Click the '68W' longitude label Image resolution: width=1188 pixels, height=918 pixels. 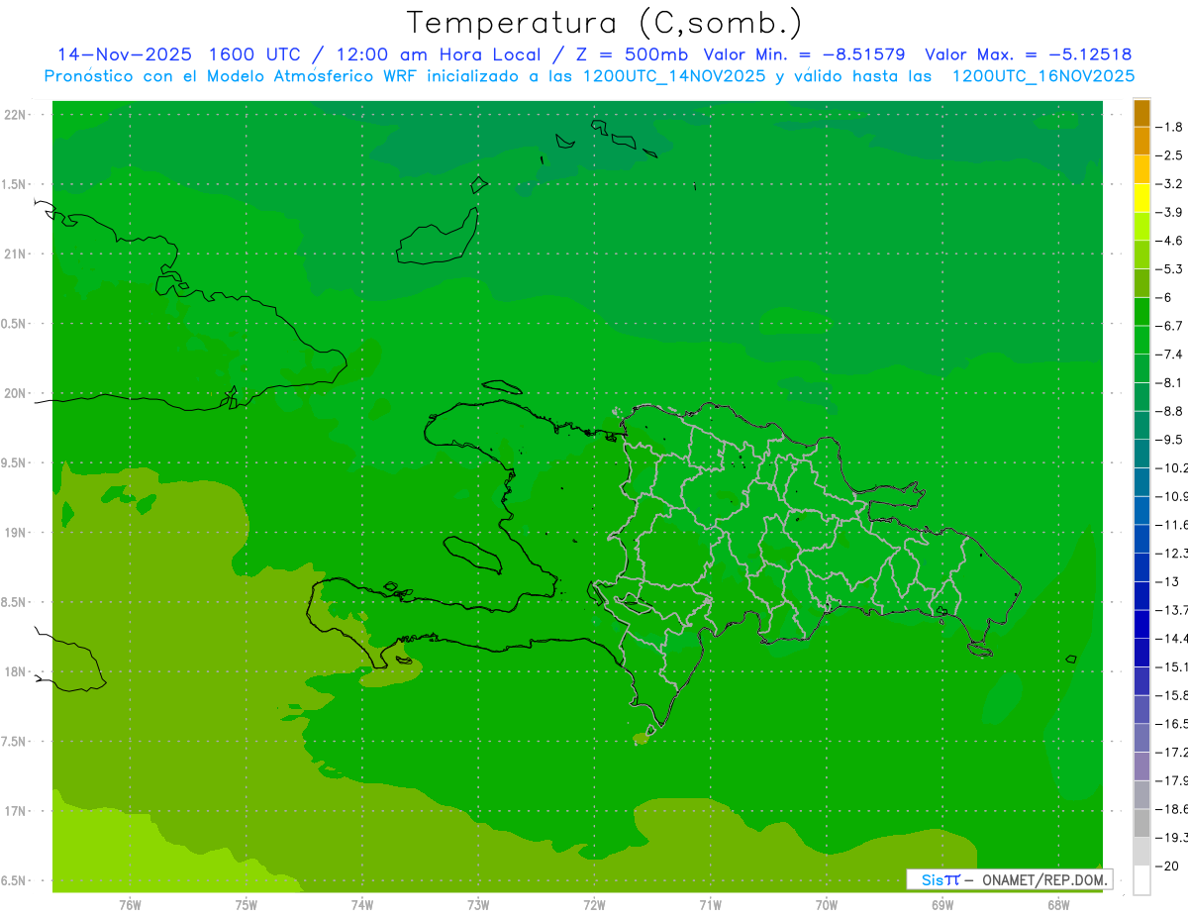tap(1058, 904)
